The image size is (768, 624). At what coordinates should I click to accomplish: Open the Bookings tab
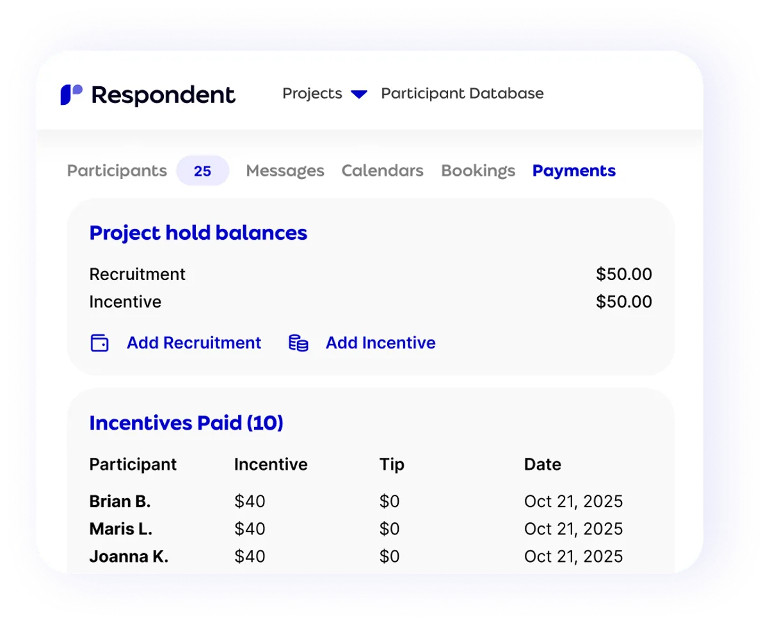[478, 171]
